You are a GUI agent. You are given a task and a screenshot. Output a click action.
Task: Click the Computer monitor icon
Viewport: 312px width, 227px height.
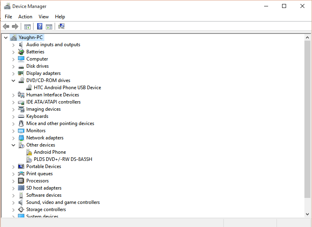click(x=21, y=59)
